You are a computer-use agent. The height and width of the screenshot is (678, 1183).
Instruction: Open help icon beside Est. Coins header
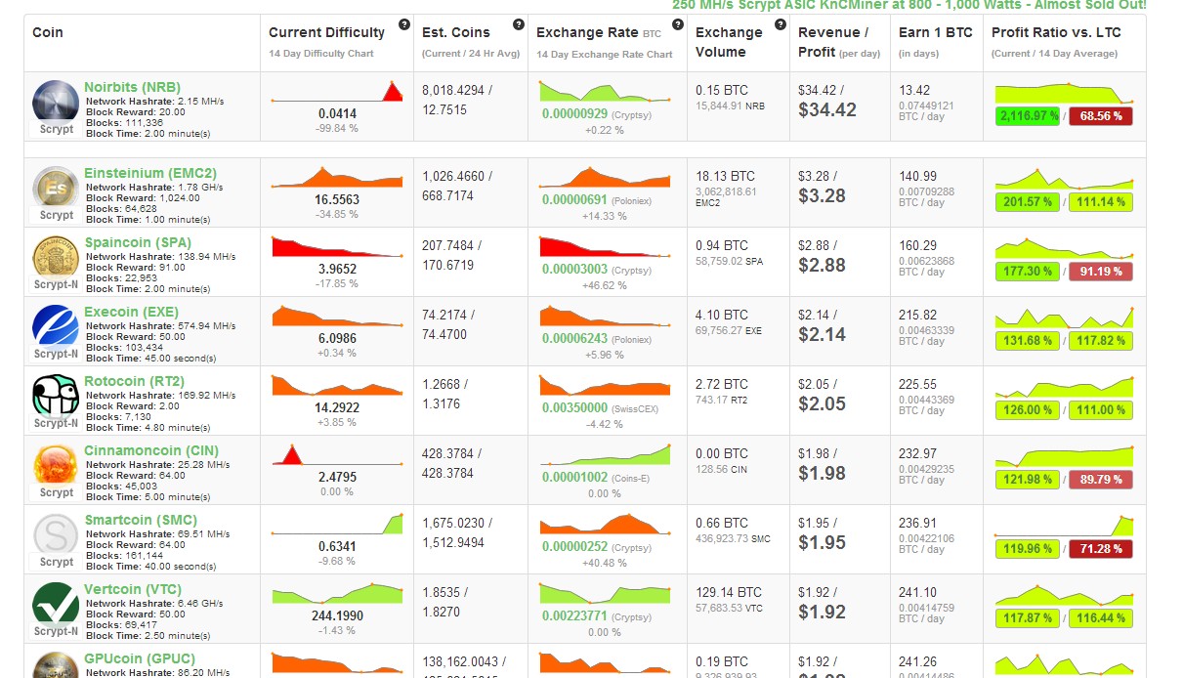click(x=518, y=24)
